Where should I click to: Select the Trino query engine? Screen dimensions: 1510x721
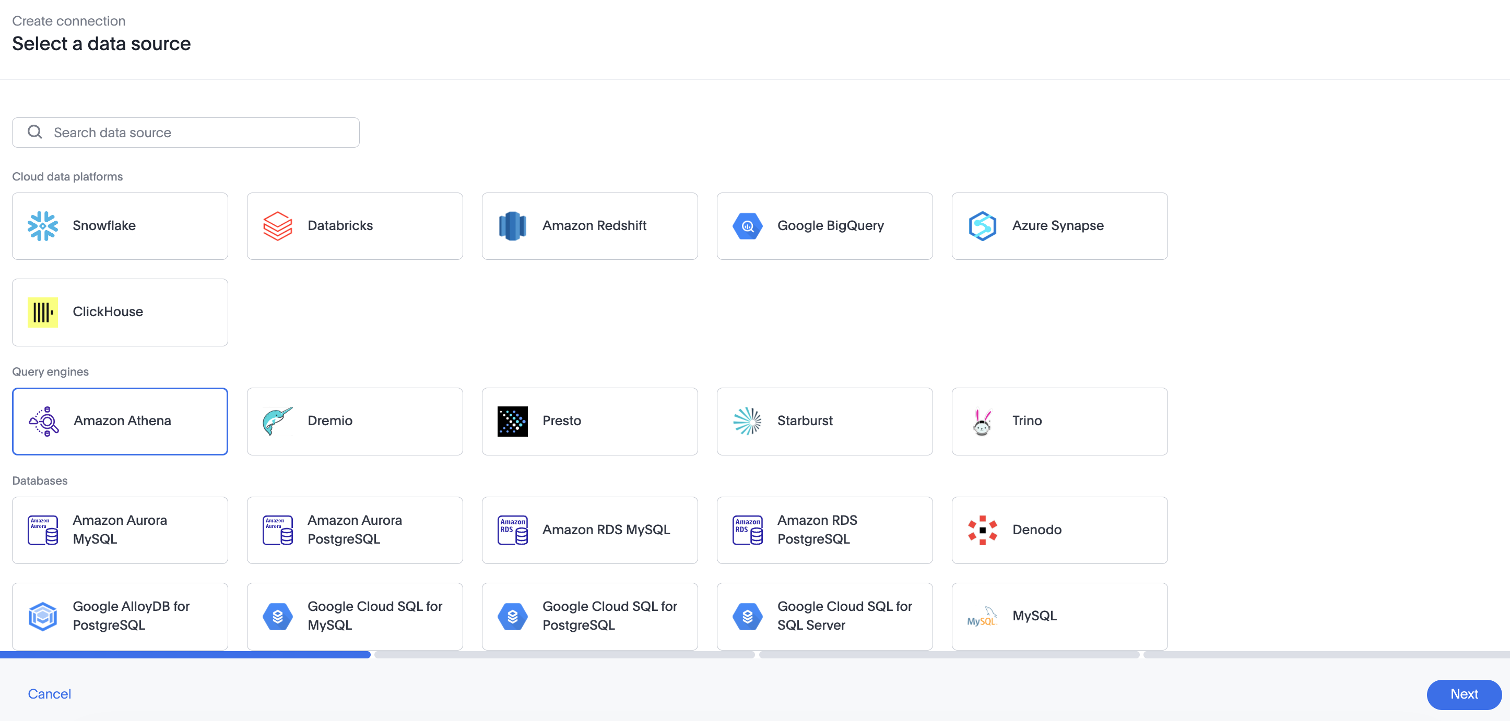tap(1059, 420)
